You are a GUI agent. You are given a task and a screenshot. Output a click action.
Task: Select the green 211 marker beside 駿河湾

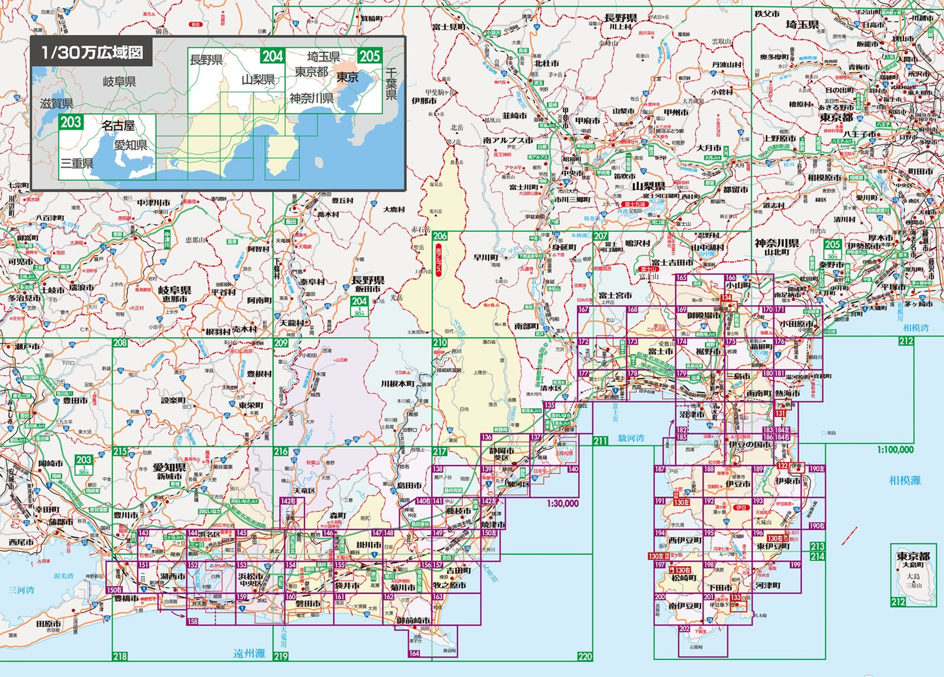tap(600, 441)
